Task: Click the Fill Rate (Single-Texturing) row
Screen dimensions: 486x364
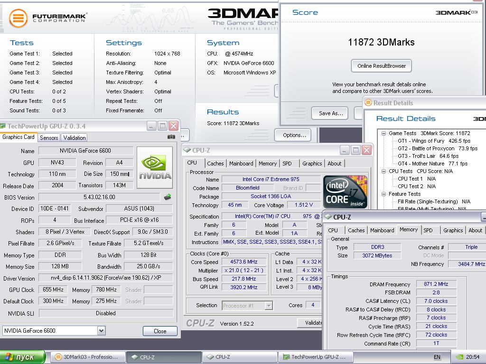Action: pos(434,201)
